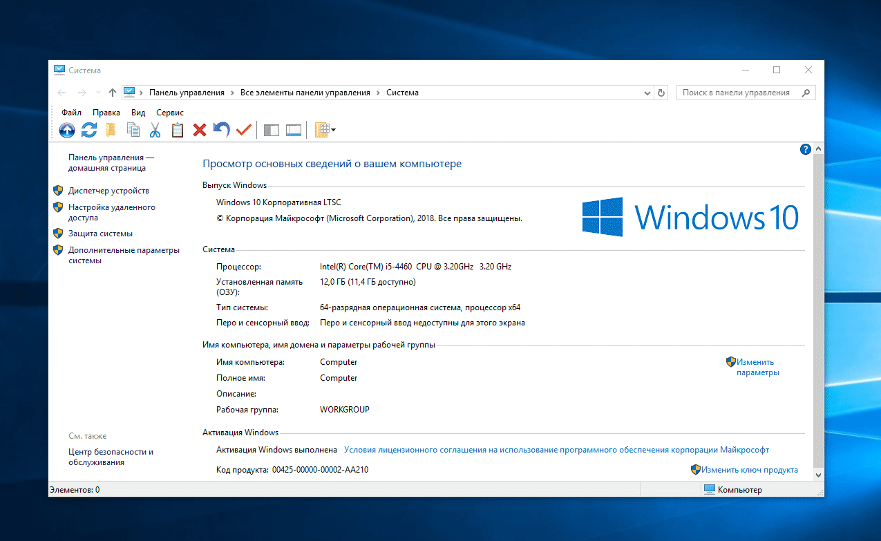Click the 12,0 ГБ memory value

coord(368,282)
